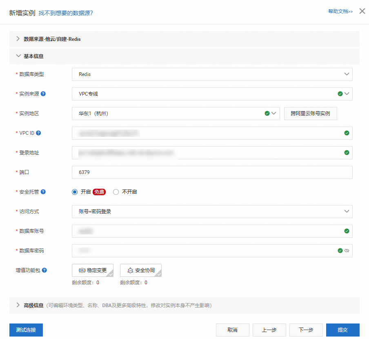Image resolution: width=369 pixels, height=339 pixels.
Task: Open the 实例来源 VPC专线 dropdown
Action: (x=212, y=94)
